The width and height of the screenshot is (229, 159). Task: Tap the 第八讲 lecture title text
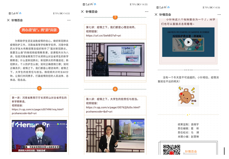coord(112,99)
